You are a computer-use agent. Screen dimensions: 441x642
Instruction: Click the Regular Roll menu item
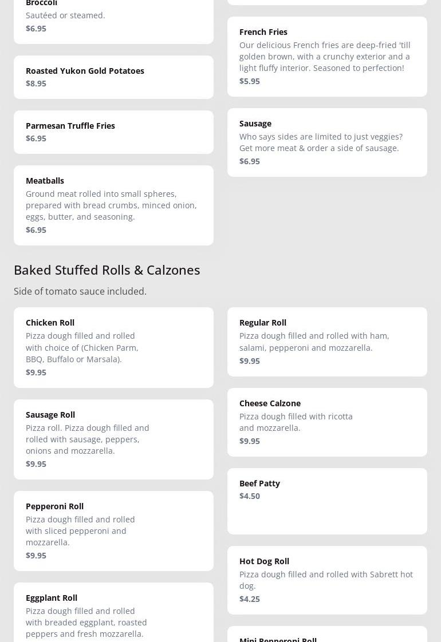click(327, 342)
